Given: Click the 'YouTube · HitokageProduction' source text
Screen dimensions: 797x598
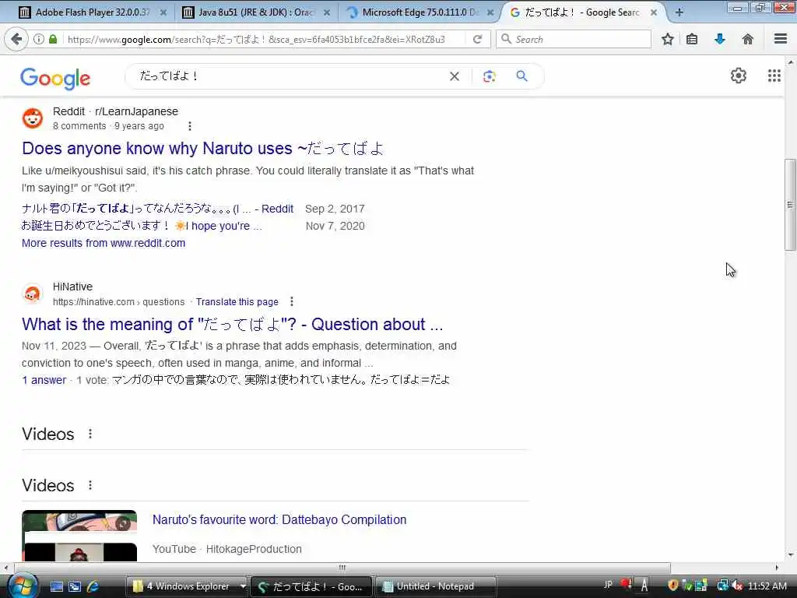Looking at the screenshot, I should [x=227, y=549].
